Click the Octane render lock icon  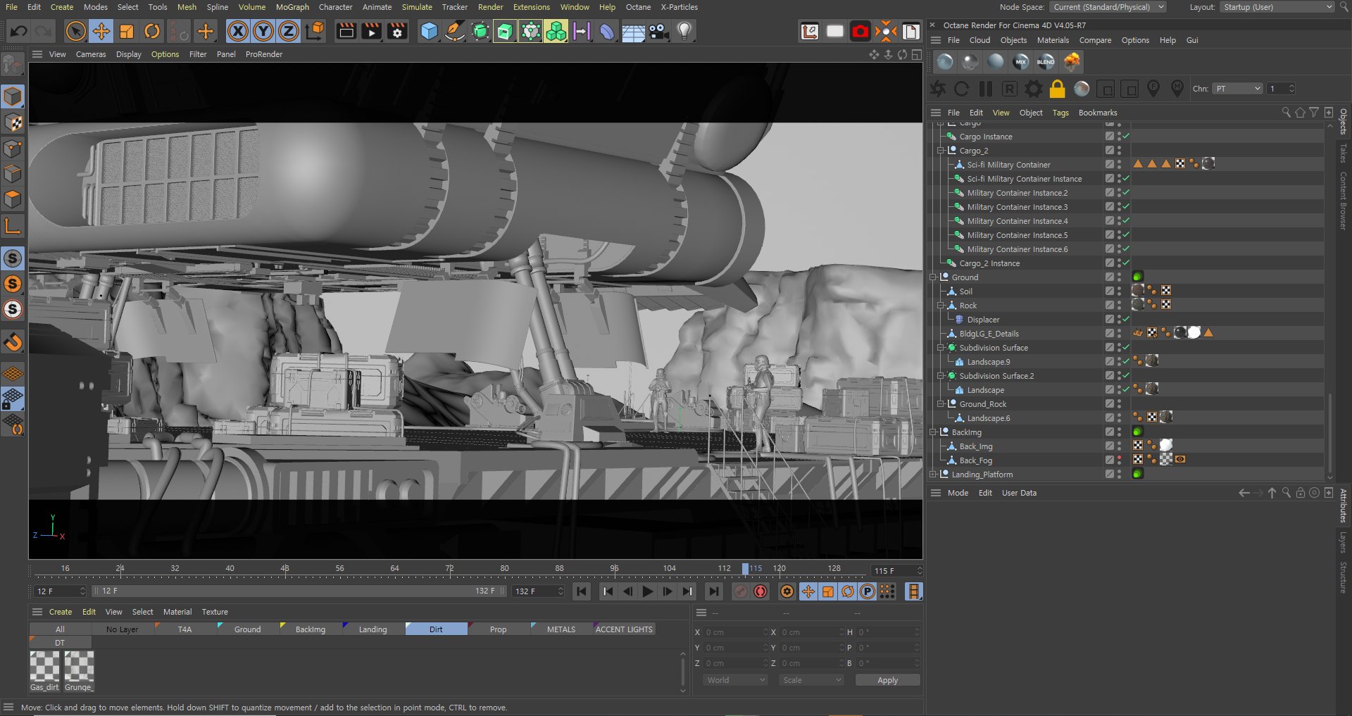click(1057, 89)
